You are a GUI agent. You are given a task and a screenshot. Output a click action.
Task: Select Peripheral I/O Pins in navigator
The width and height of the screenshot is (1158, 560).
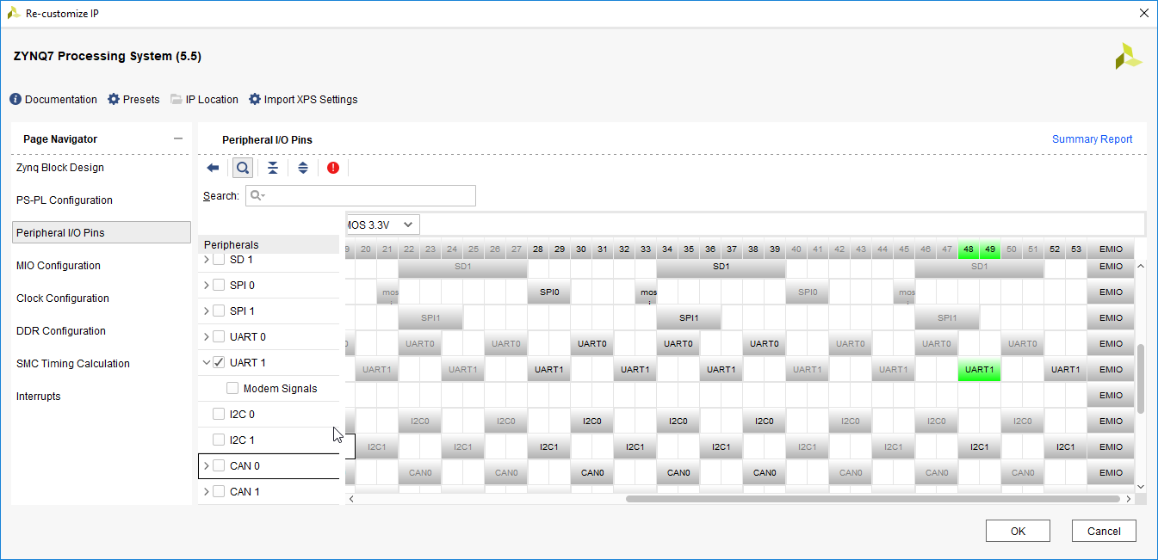click(x=102, y=233)
